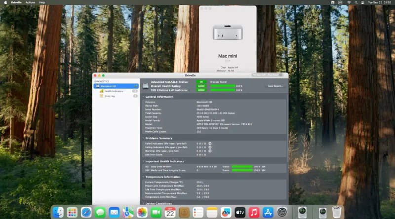Click the Mac mini image in the About window

228,32
